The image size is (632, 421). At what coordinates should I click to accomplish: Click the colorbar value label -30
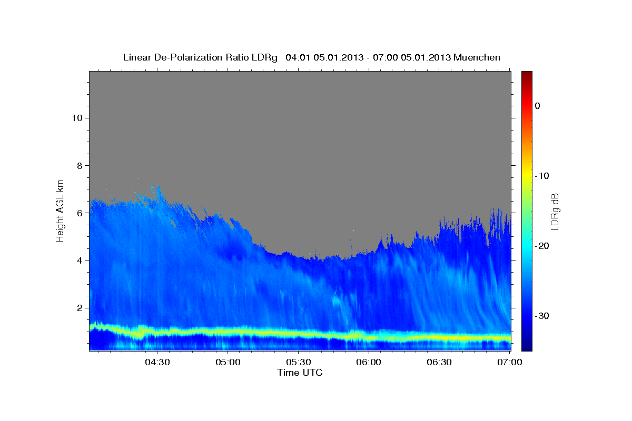542,316
